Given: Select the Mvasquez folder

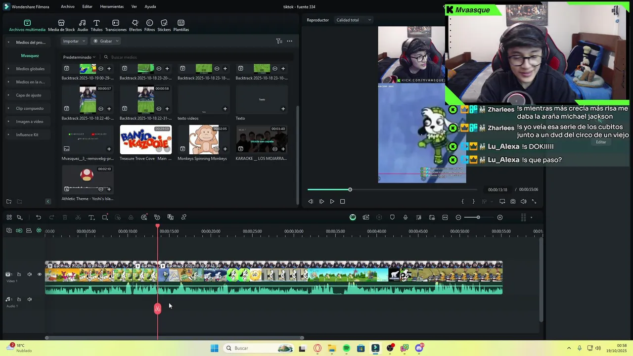Looking at the screenshot, I should [30, 56].
